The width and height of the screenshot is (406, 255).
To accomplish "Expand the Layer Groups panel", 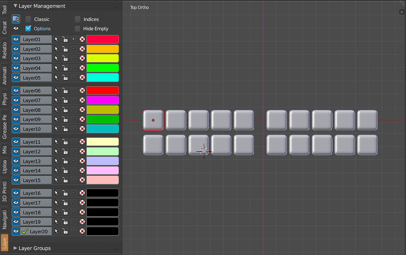I will pos(15,248).
